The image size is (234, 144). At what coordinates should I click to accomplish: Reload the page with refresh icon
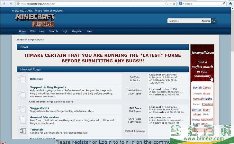click(x=174, y=4)
